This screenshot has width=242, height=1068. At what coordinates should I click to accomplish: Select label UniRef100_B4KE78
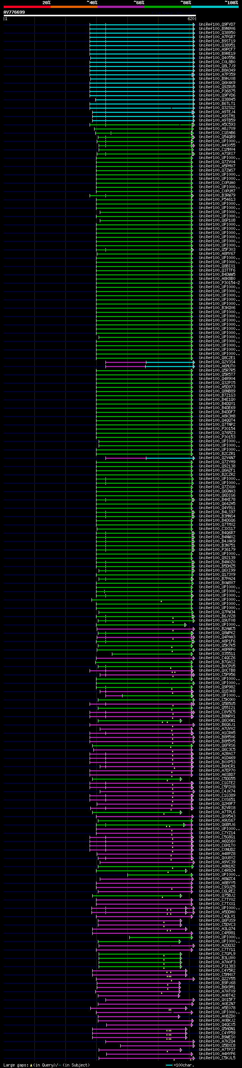point(217,500)
